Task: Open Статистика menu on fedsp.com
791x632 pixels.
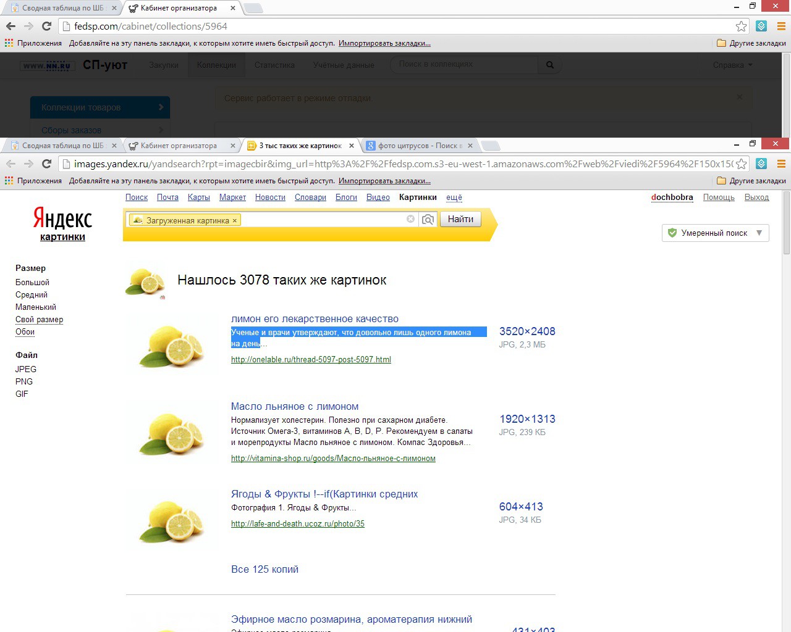Action: coord(274,65)
